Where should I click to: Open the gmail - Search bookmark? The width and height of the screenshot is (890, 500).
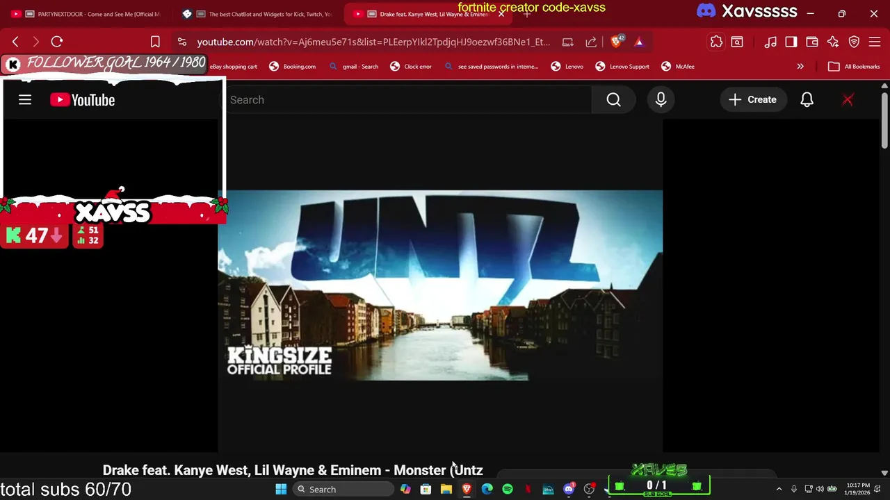[353, 67]
